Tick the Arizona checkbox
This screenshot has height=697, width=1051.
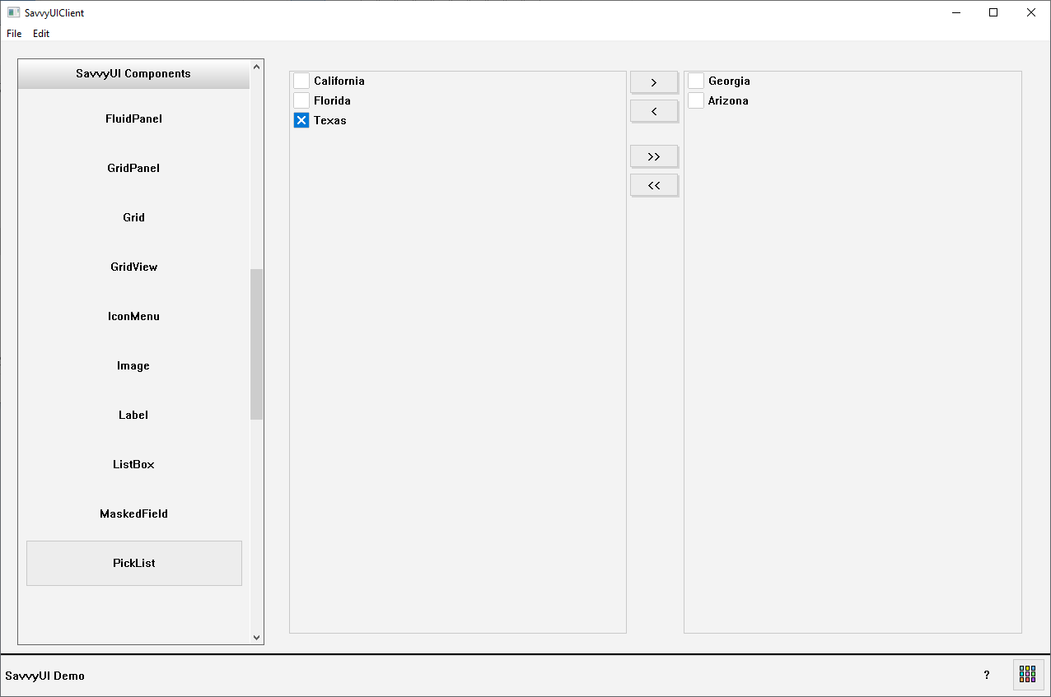pyautogui.click(x=696, y=100)
